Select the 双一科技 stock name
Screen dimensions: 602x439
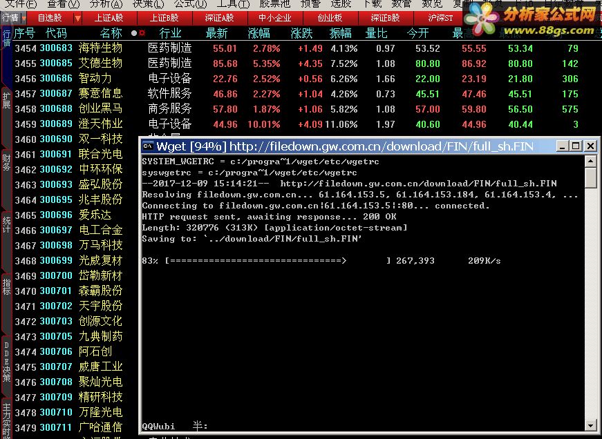[100, 139]
